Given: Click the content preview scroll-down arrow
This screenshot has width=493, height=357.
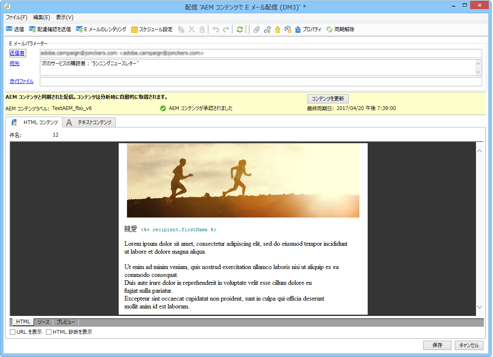Looking at the screenshot, I should (479, 307).
